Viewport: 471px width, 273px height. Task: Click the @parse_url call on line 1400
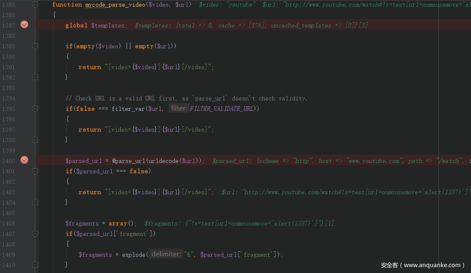pyautogui.click(x=129, y=161)
